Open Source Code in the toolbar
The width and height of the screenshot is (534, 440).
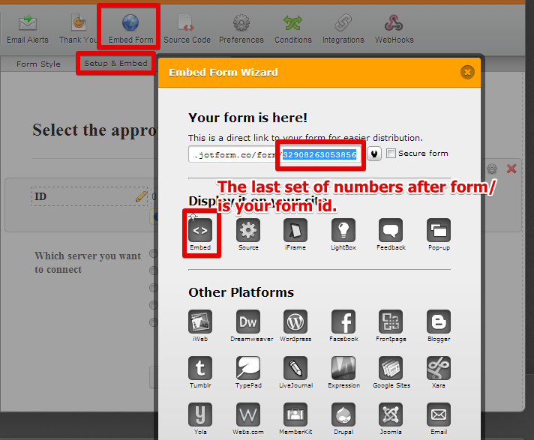point(187,28)
